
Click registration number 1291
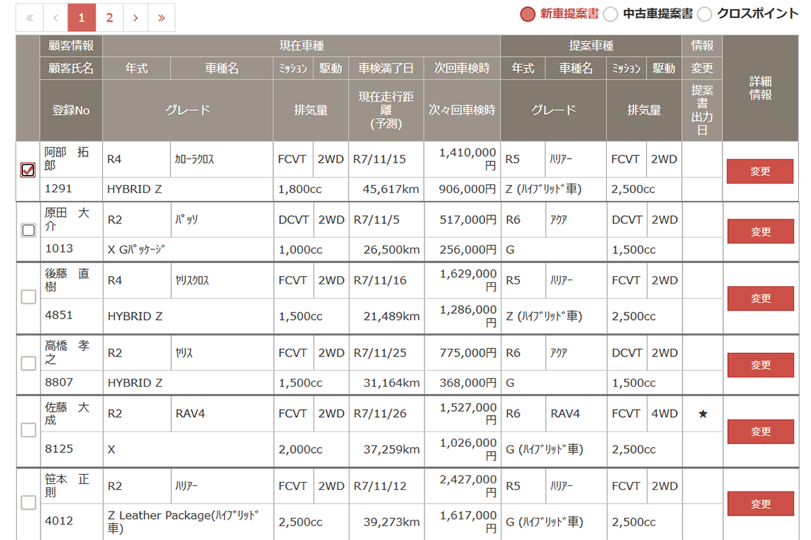coord(58,188)
